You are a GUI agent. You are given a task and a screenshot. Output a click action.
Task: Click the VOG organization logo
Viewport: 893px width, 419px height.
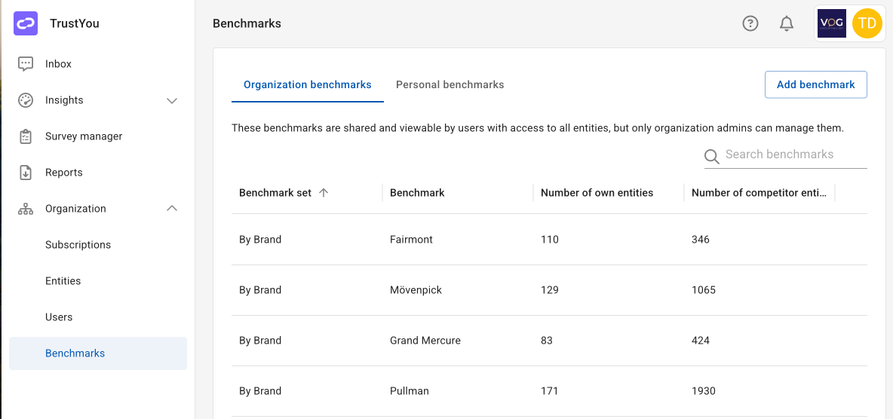point(831,23)
